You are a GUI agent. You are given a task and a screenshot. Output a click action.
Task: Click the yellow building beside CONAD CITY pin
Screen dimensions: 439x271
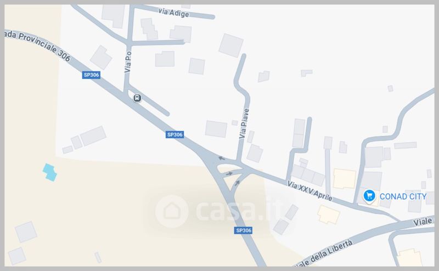[x=344, y=179]
